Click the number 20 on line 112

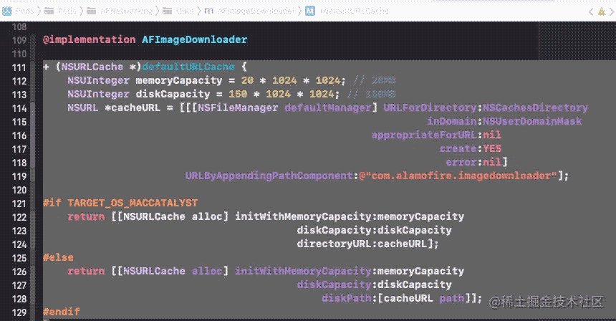[247, 80]
